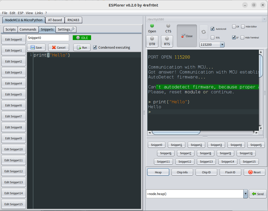The height and width of the screenshot is (211, 268).
Task: Switch to the AT-based tab
Action: coord(55,20)
